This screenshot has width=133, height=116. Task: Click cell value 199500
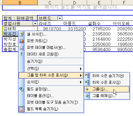[x=125, y=44]
